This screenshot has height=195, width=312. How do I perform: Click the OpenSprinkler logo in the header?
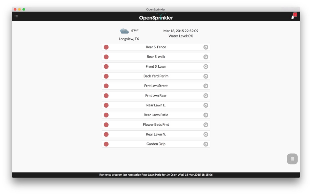[x=156, y=17]
